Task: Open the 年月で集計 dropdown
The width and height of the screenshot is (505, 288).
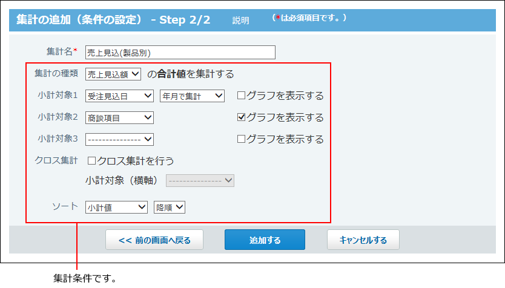Action: coord(192,96)
